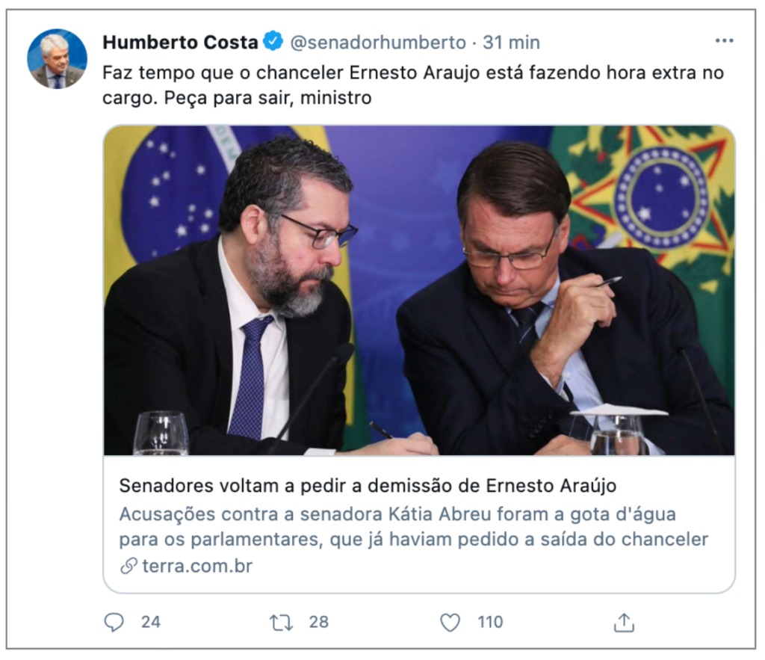This screenshot has height=660, width=765.
Task: Click the reply speech bubble icon
Action: 114,623
